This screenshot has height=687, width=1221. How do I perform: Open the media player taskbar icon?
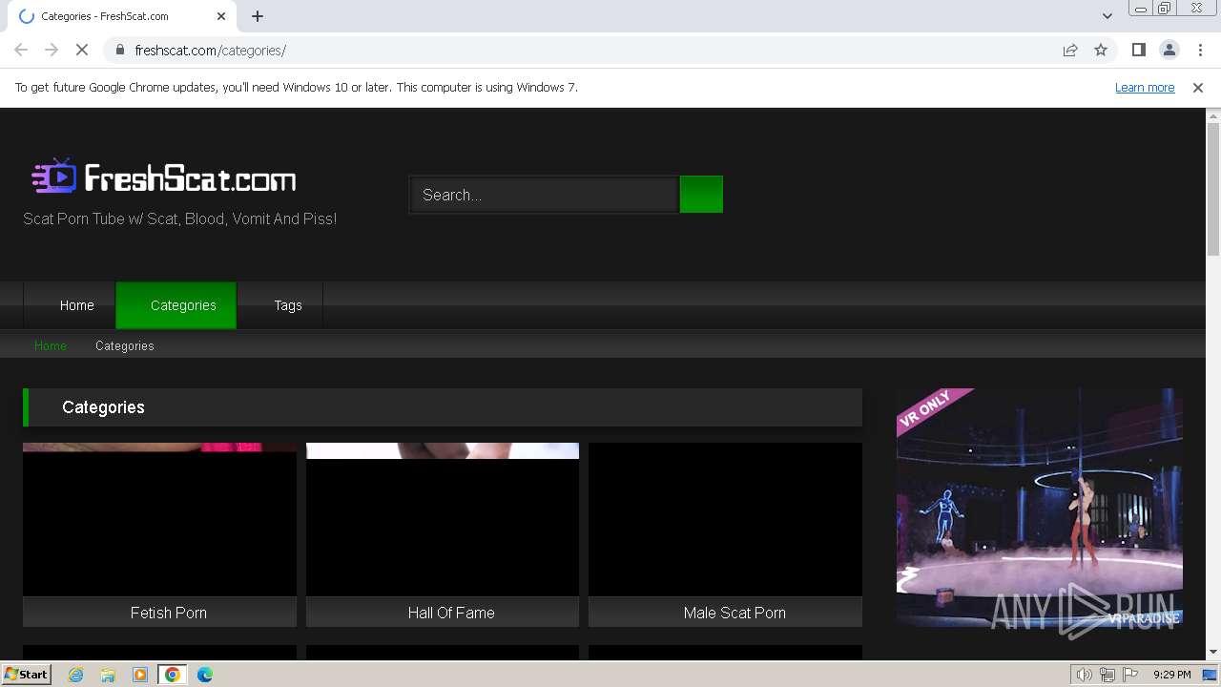(140, 675)
